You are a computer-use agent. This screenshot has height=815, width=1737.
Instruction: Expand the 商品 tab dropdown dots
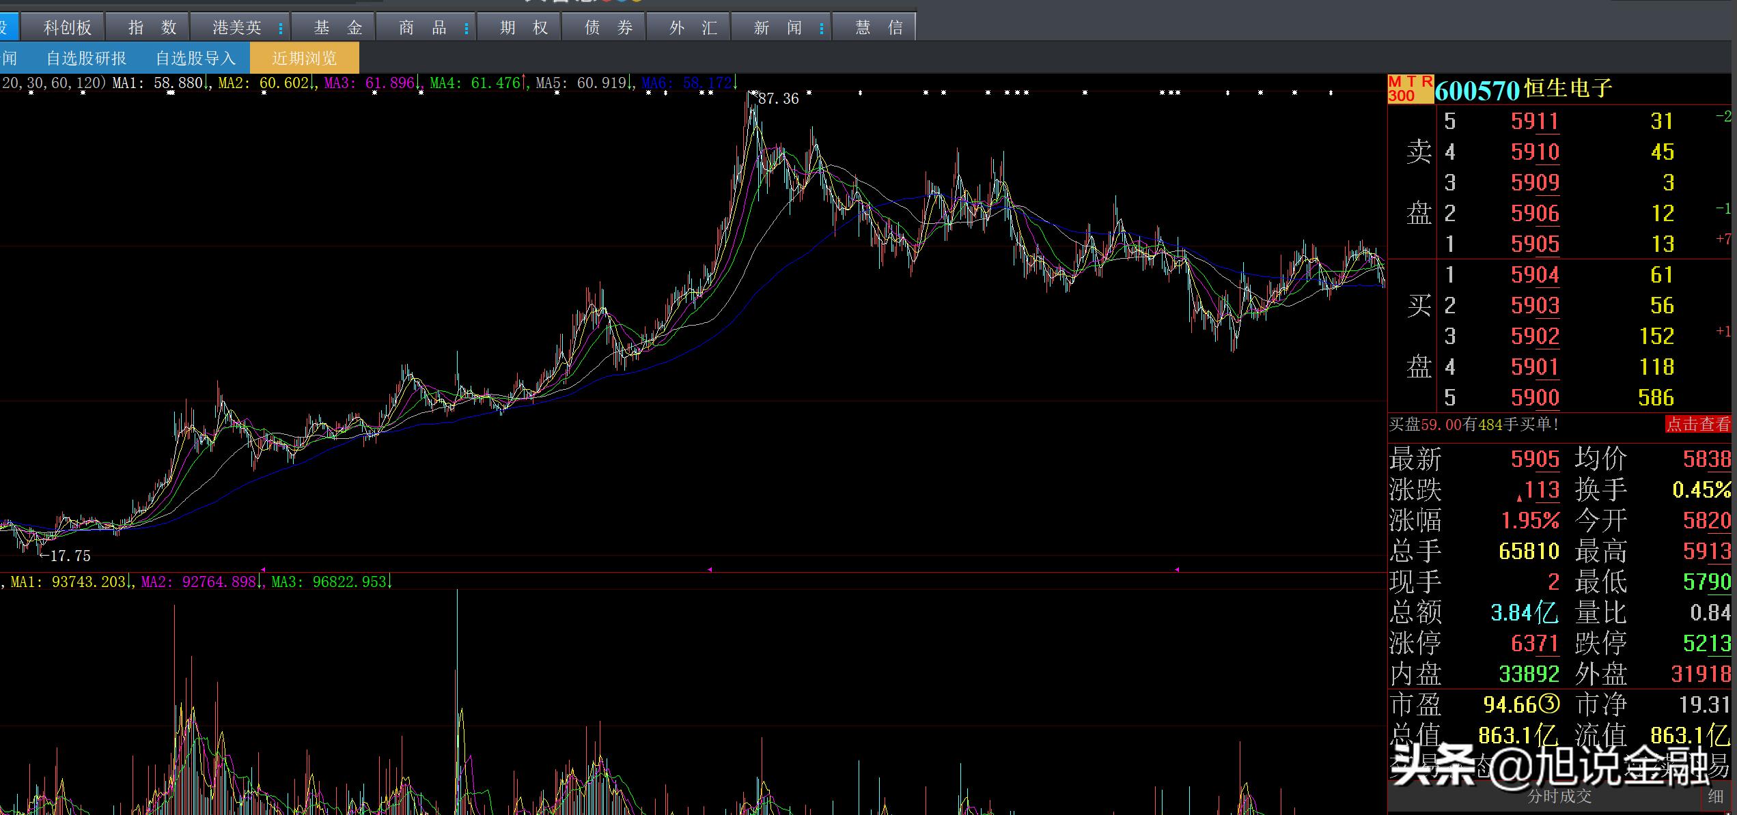click(x=467, y=29)
